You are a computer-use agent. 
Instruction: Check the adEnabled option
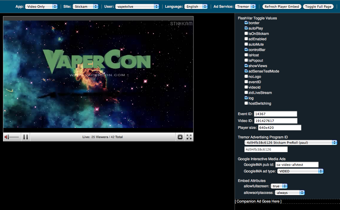tap(246, 39)
